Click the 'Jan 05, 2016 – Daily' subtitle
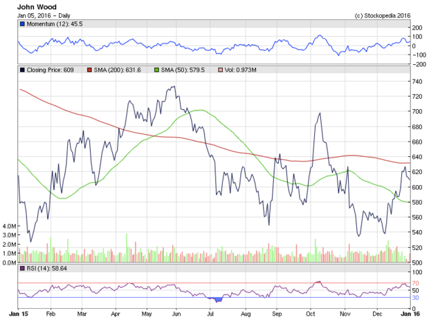Viewport: 429px width, 324px height. (x=44, y=16)
